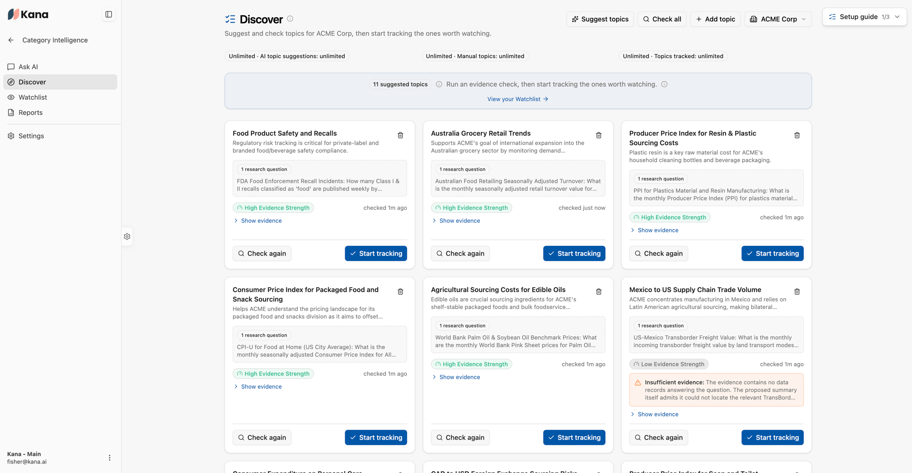Click 'Unlimited · AI topic suggestions: unlimited' label
Viewport: 912px width, 473px height.
click(287, 56)
